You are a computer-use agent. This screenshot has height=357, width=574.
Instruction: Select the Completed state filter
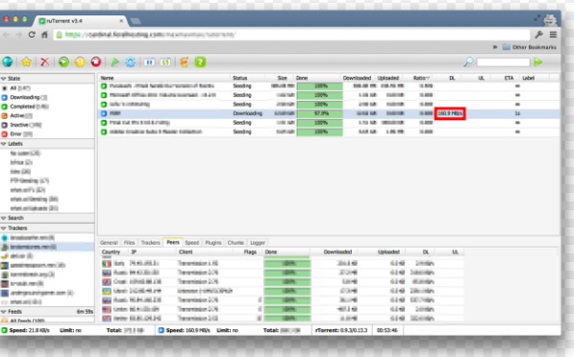(x=25, y=107)
